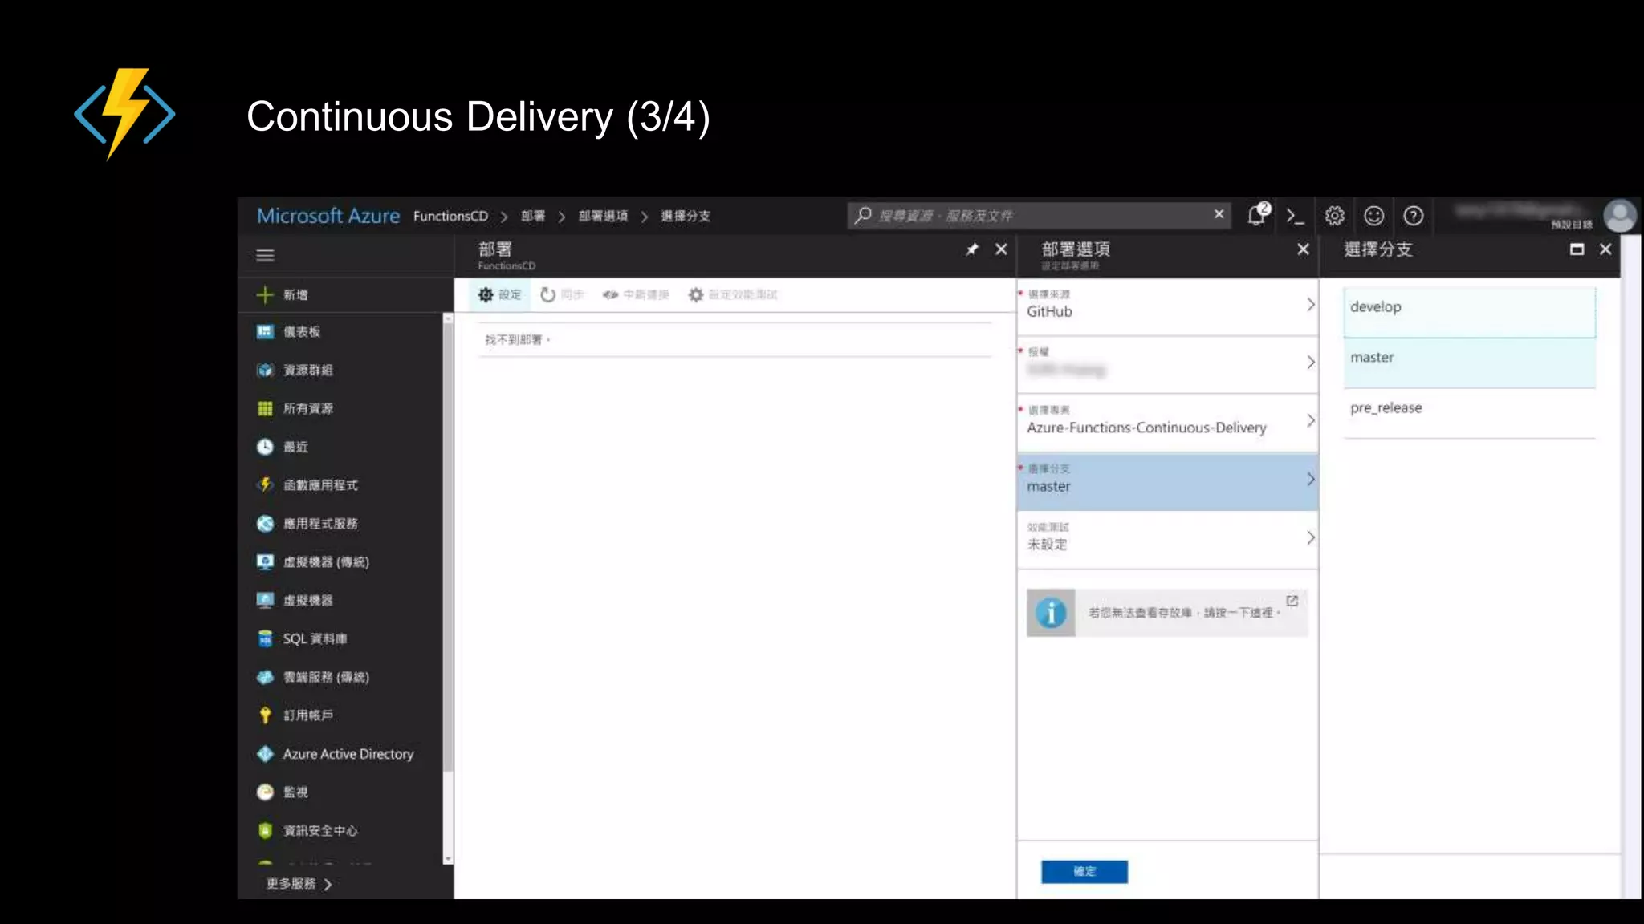Viewport: 1644px width, 924px height.
Task: Open 應用程式服務 in the sidebar
Action: point(307,524)
